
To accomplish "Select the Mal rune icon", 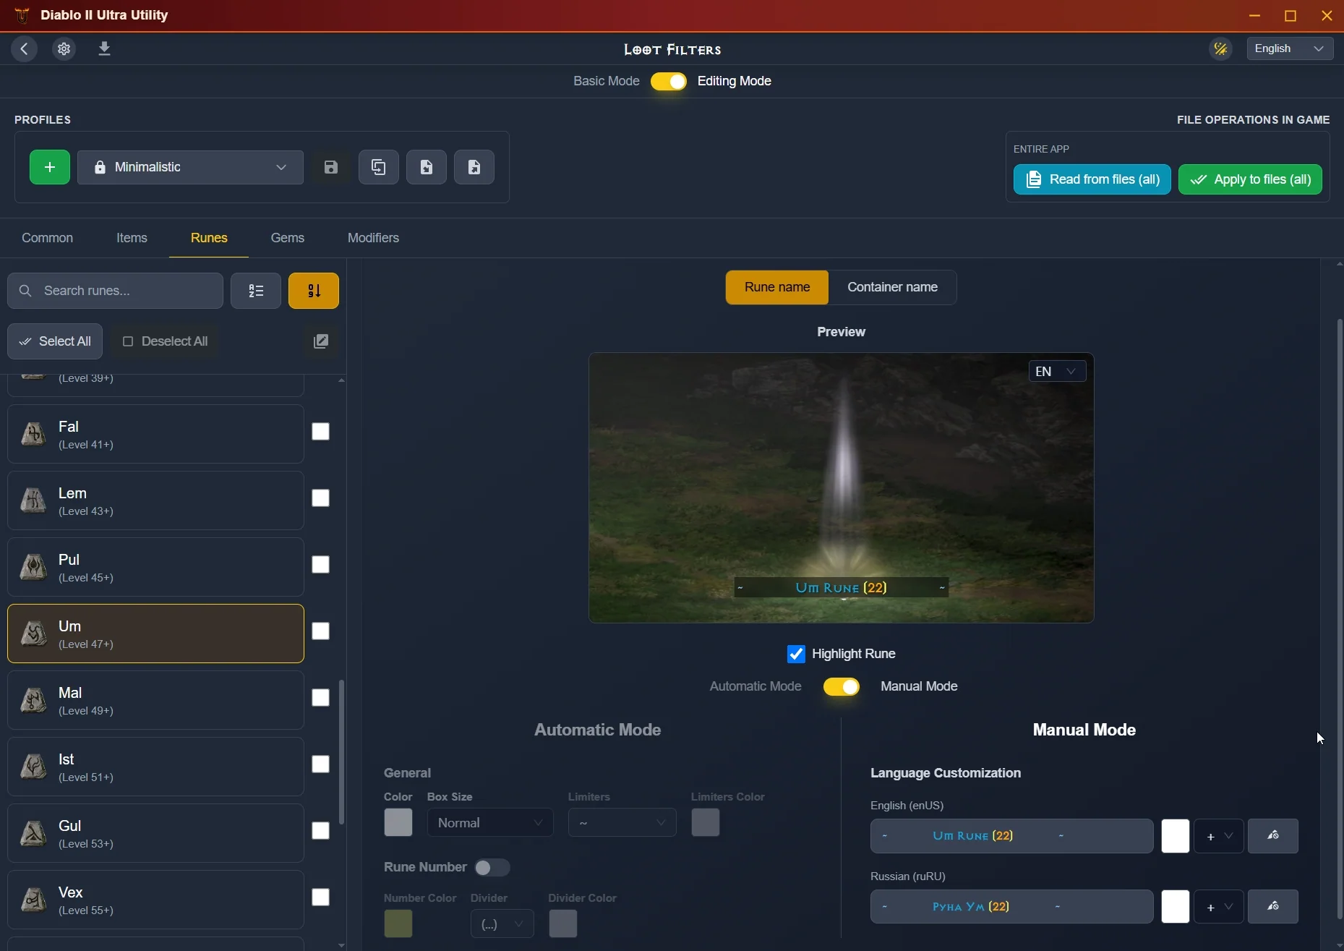I will [33, 700].
